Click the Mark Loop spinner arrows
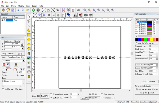This screenshot has height=103, width=159. point(157,49)
